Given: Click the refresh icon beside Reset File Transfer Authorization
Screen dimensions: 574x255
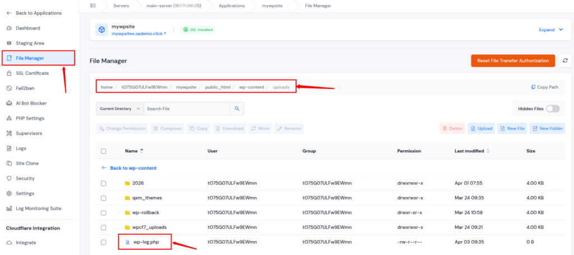Looking at the screenshot, I should [x=565, y=60].
